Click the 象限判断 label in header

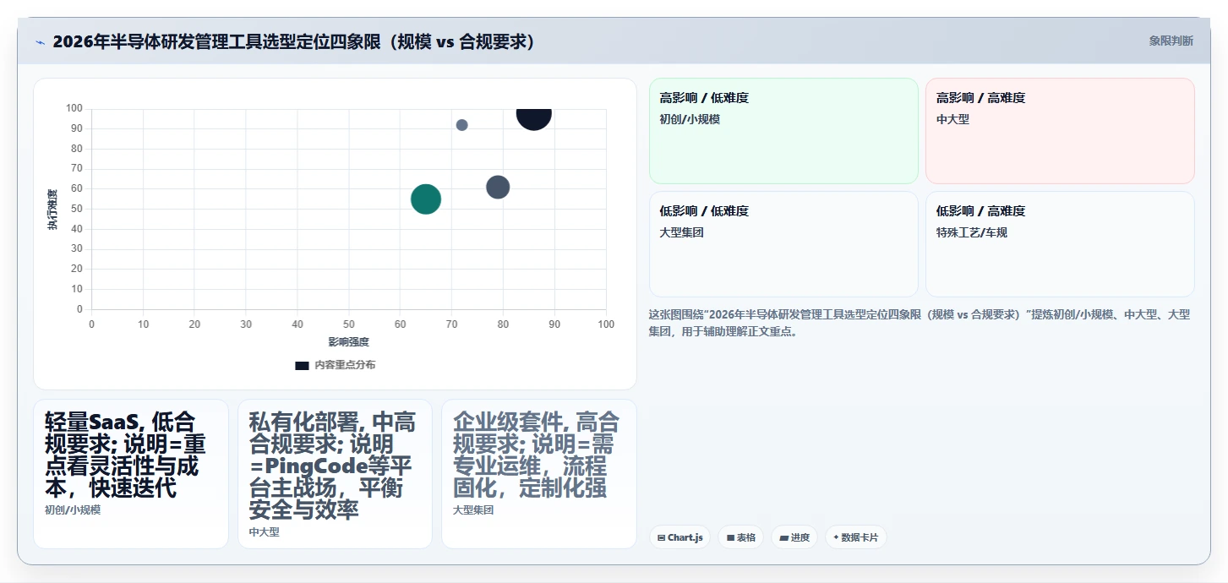point(1171,41)
